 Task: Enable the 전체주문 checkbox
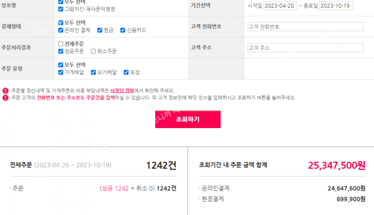tap(61, 44)
